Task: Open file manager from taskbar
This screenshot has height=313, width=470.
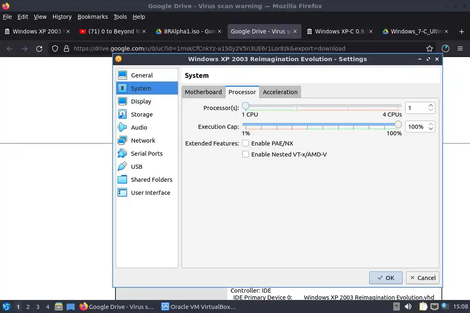Action: (x=59, y=306)
